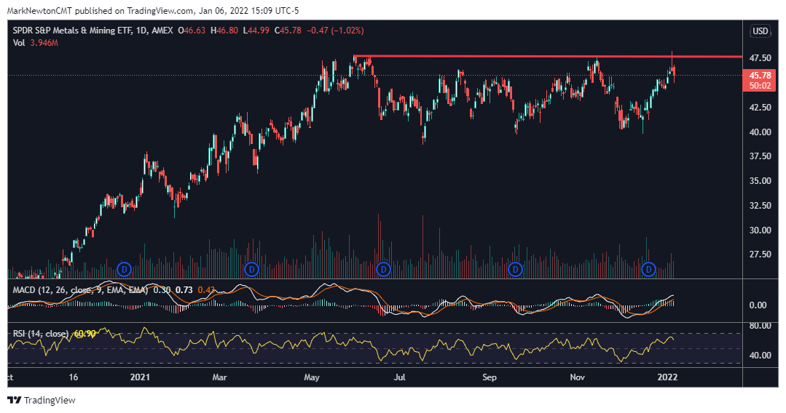
Task: Click the Nov label on time axis
Action: click(x=578, y=377)
